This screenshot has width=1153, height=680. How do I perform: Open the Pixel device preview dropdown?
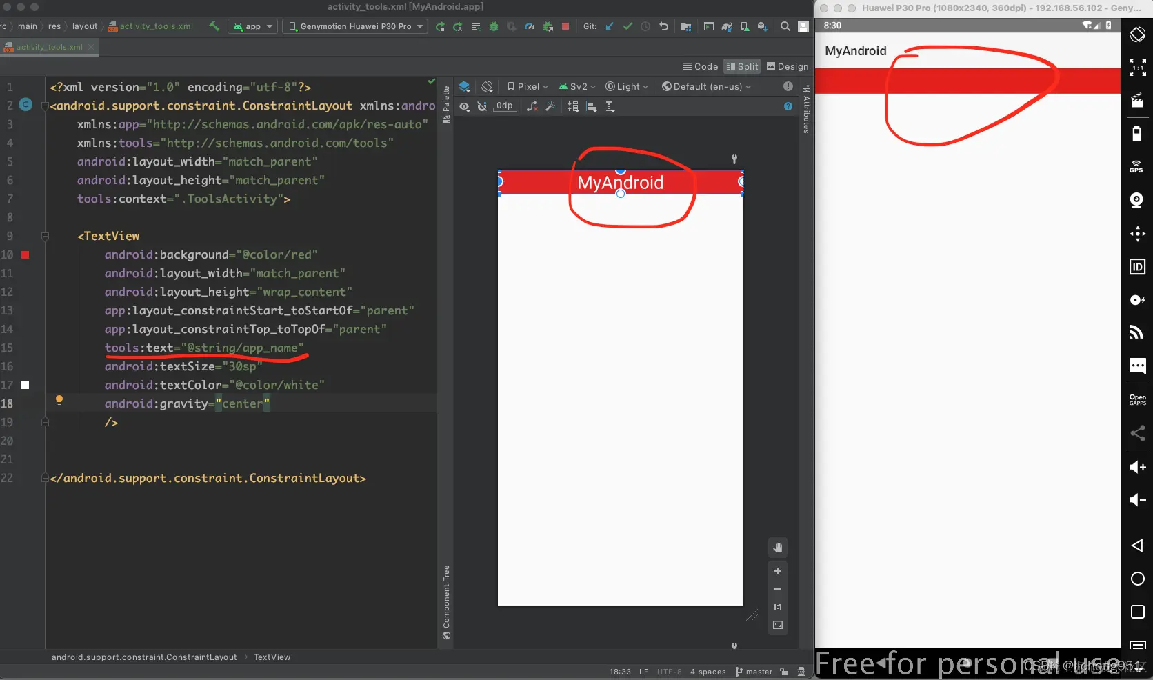[528, 86]
